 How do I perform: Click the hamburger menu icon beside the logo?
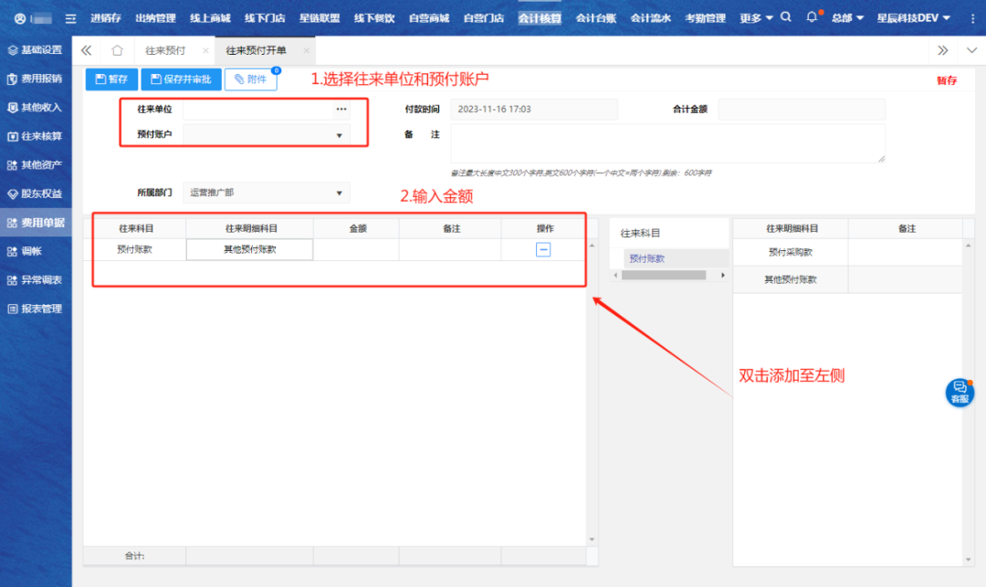(70, 18)
